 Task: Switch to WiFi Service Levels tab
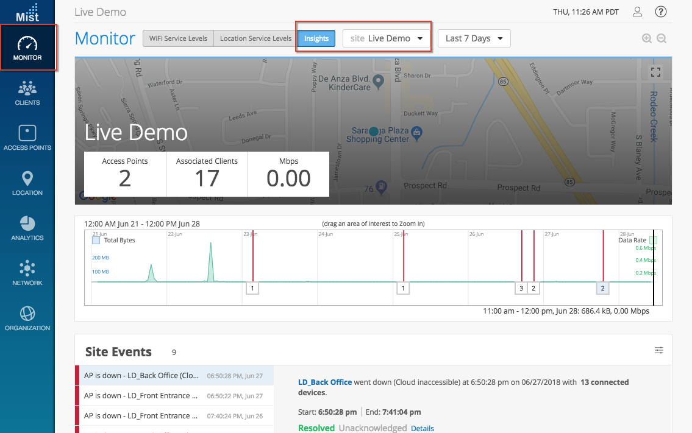click(x=178, y=38)
